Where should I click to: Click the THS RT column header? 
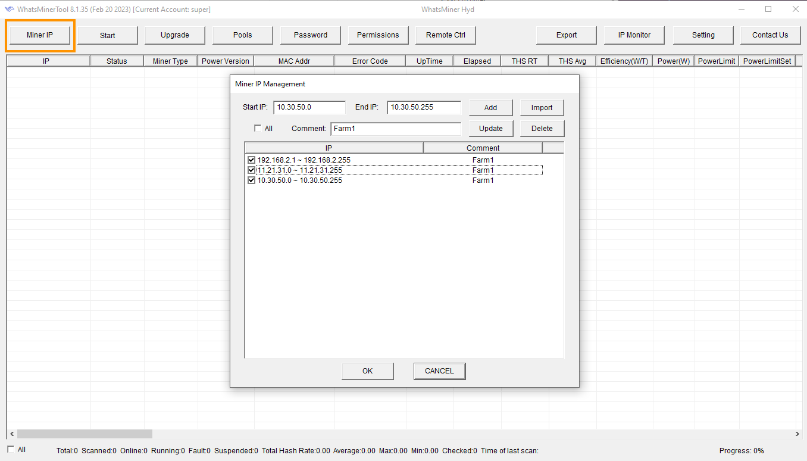525,61
